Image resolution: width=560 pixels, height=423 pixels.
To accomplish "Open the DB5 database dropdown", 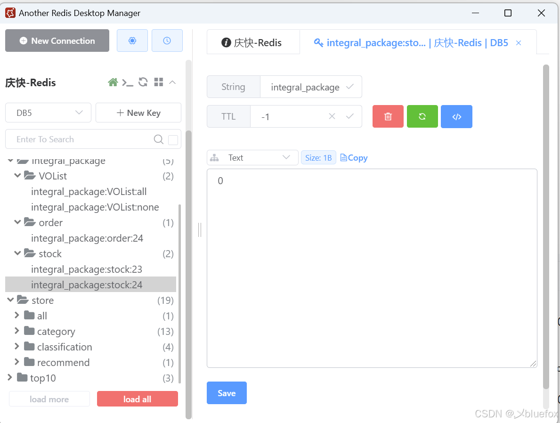I will pos(48,113).
